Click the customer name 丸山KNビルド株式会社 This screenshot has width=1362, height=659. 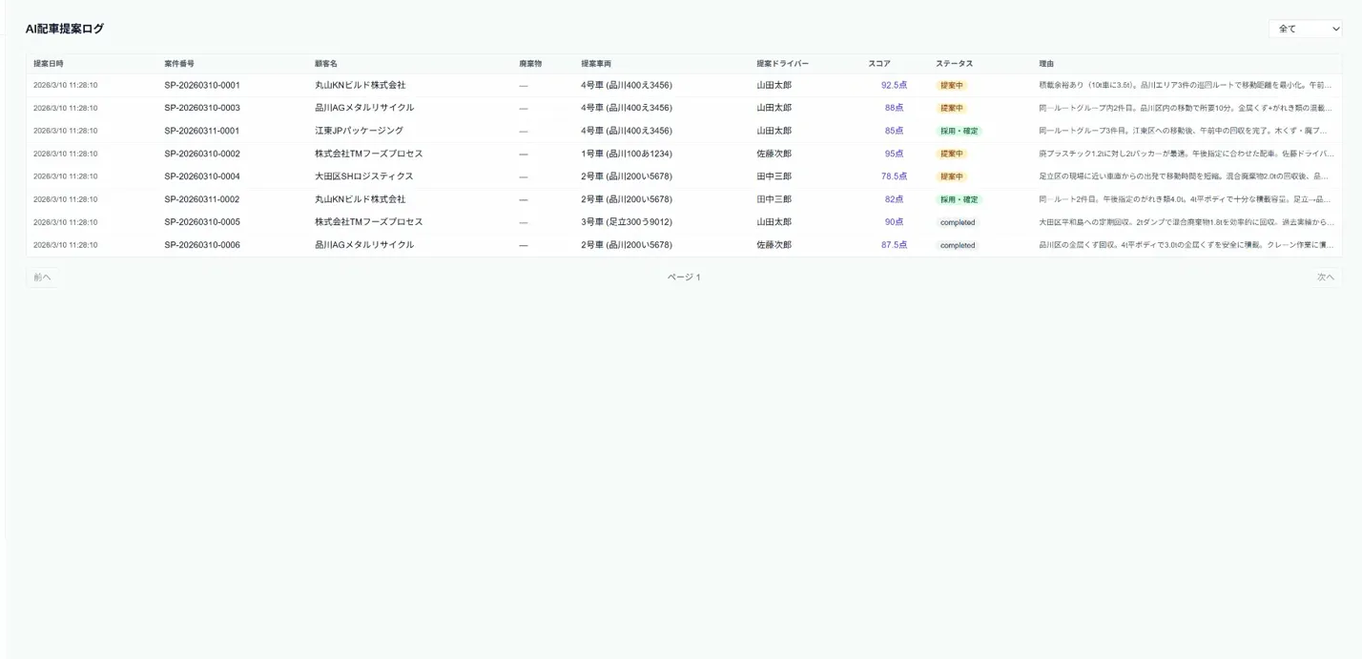pos(359,85)
